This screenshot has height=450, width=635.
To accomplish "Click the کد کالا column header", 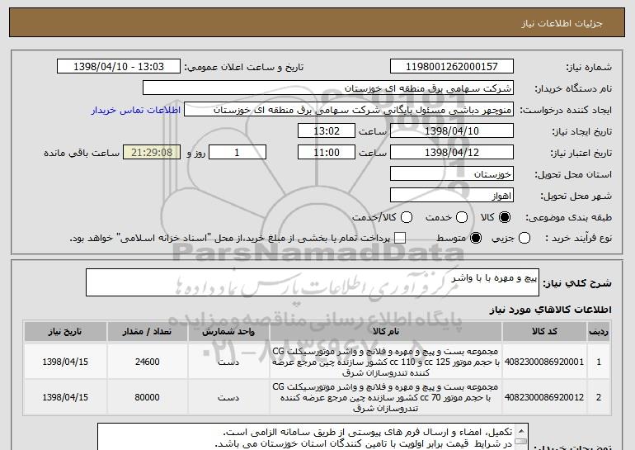I will [544, 332].
